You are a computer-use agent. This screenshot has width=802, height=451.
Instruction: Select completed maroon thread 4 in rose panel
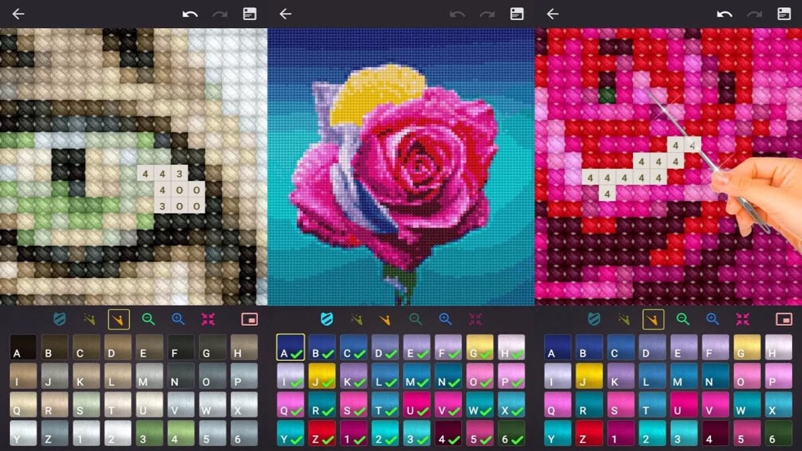(448, 433)
